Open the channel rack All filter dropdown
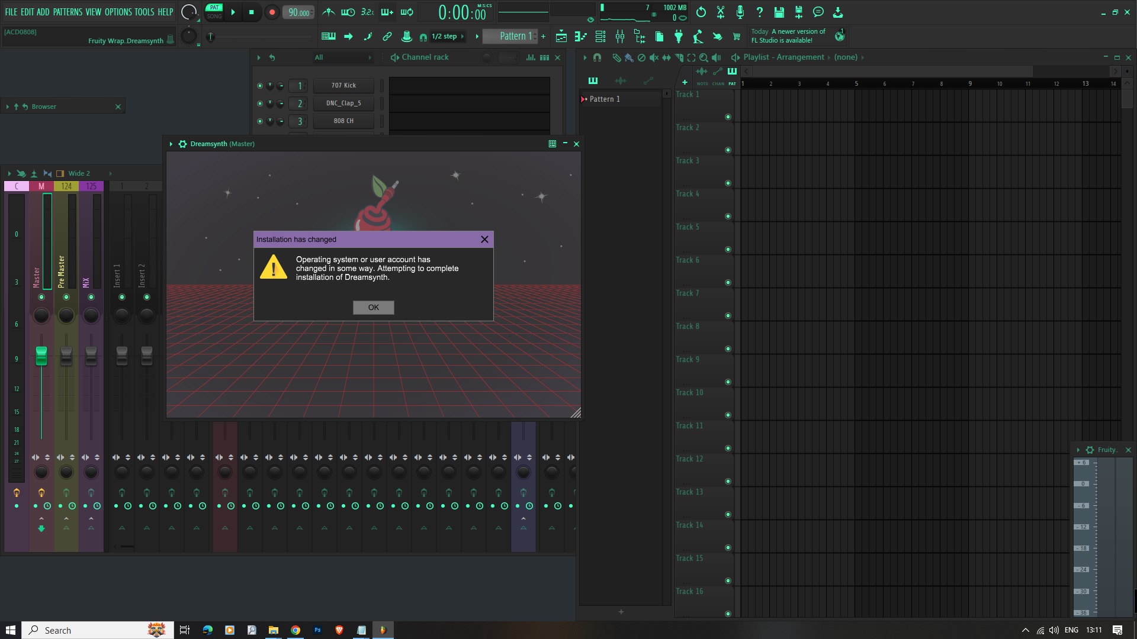Viewport: 1137px width, 639px height. pyautogui.click(x=343, y=57)
